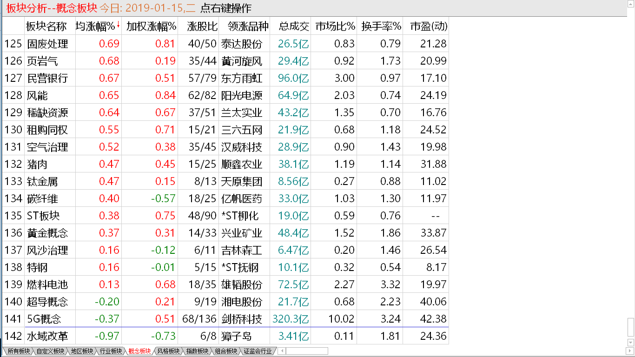Click leading stock 獐子岛
Image resolution: width=635 pixels, height=357 pixels.
(237, 336)
